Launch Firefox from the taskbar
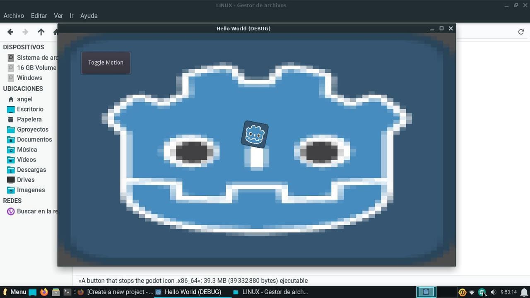 click(x=44, y=292)
